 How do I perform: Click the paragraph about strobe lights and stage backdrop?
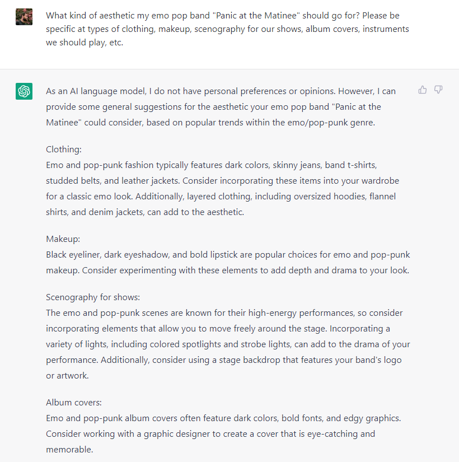[228, 344]
